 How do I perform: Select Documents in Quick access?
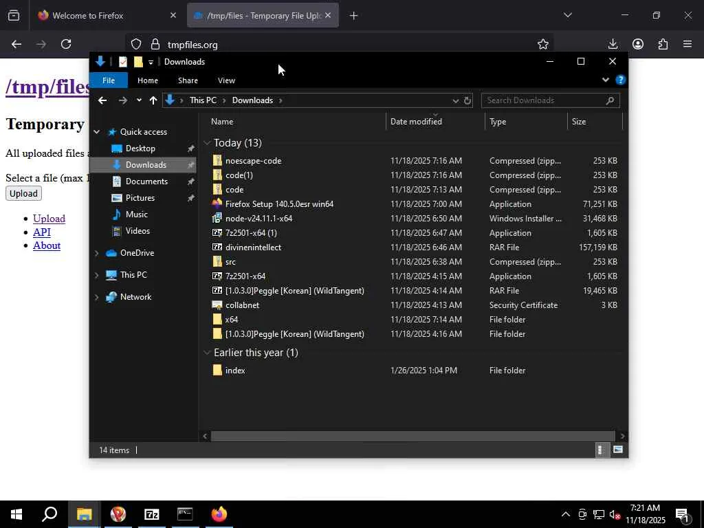[146, 181]
